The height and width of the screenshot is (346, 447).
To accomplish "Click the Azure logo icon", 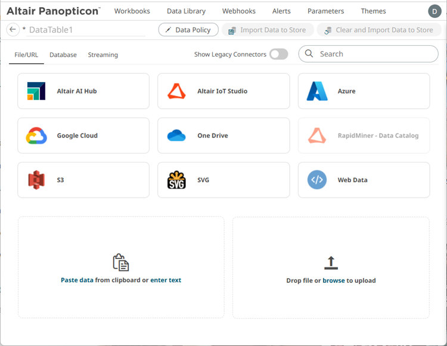I will [x=317, y=91].
